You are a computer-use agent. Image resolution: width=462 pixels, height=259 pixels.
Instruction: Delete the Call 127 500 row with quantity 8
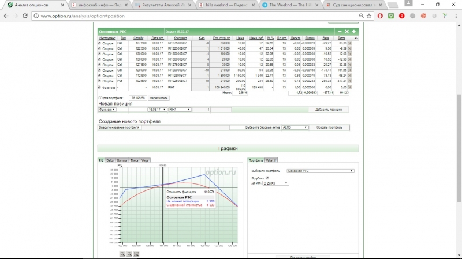tap(350, 65)
